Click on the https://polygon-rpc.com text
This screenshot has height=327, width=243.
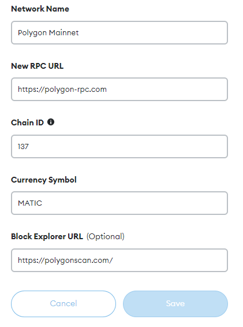[x=62, y=90]
